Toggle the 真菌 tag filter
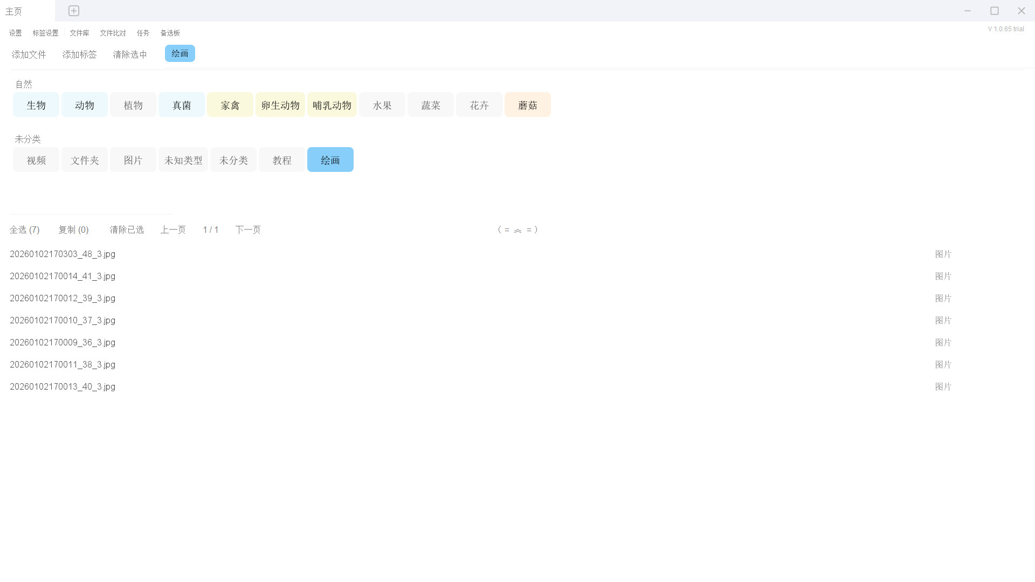 [x=181, y=105]
